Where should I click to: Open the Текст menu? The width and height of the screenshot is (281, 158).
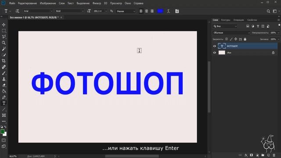coord(70,3)
